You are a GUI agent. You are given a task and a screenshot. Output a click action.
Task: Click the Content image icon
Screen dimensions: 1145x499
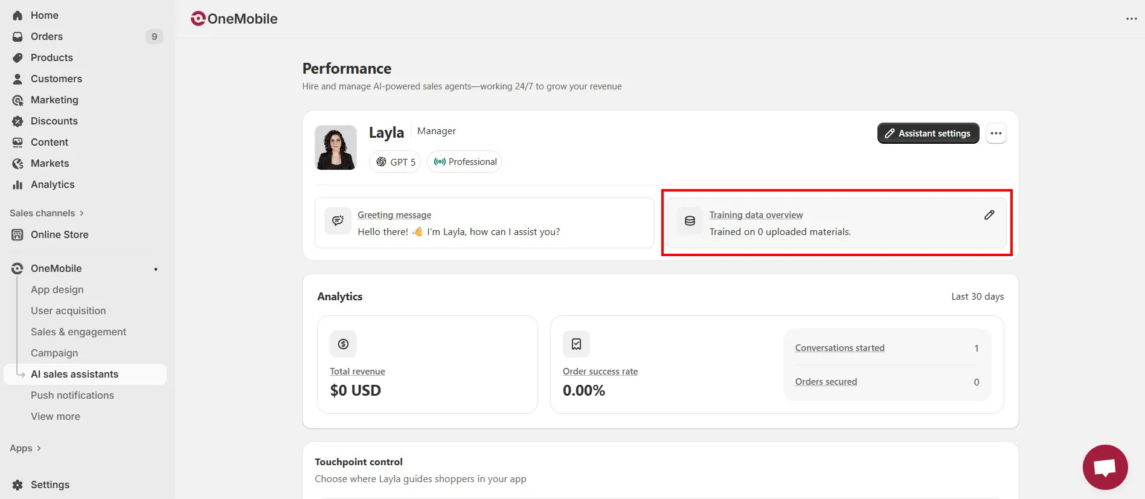pyautogui.click(x=18, y=143)
